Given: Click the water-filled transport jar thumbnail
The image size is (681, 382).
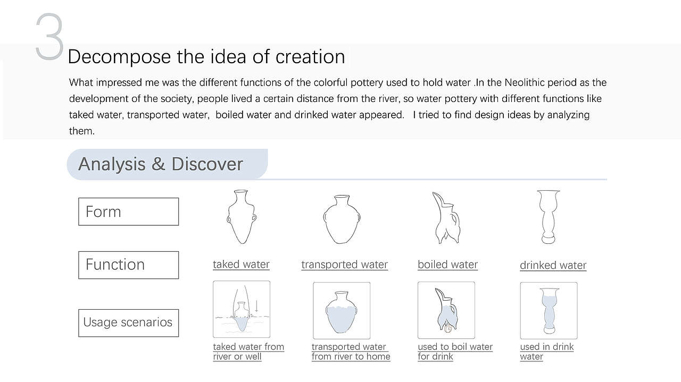Looking at the screenshot, I should (x=342, y=310).
